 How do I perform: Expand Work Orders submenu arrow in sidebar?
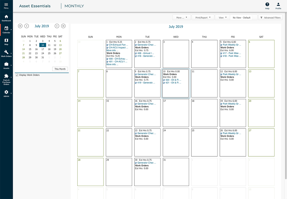click(11, 53)
